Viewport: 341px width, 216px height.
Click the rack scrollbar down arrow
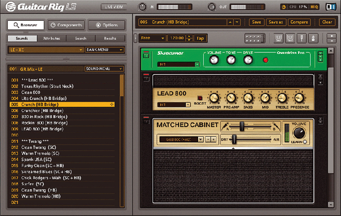[x=331, y=204]
